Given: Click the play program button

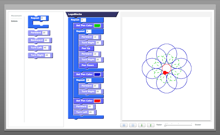Looking at the screenshot, I should pos(133,125).
